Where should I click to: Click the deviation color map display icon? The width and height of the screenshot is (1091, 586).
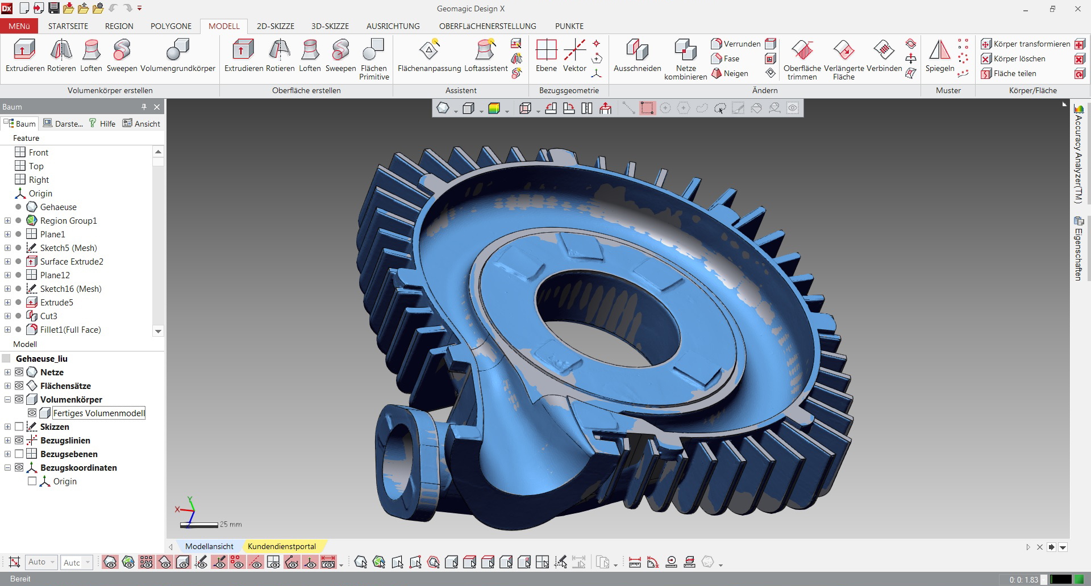[x=494, y=108]
